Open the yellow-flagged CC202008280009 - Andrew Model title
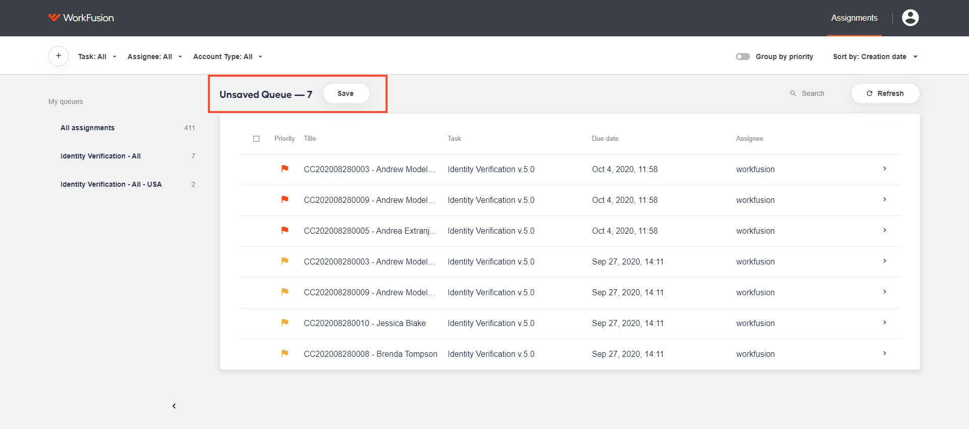 pos(369,292)
